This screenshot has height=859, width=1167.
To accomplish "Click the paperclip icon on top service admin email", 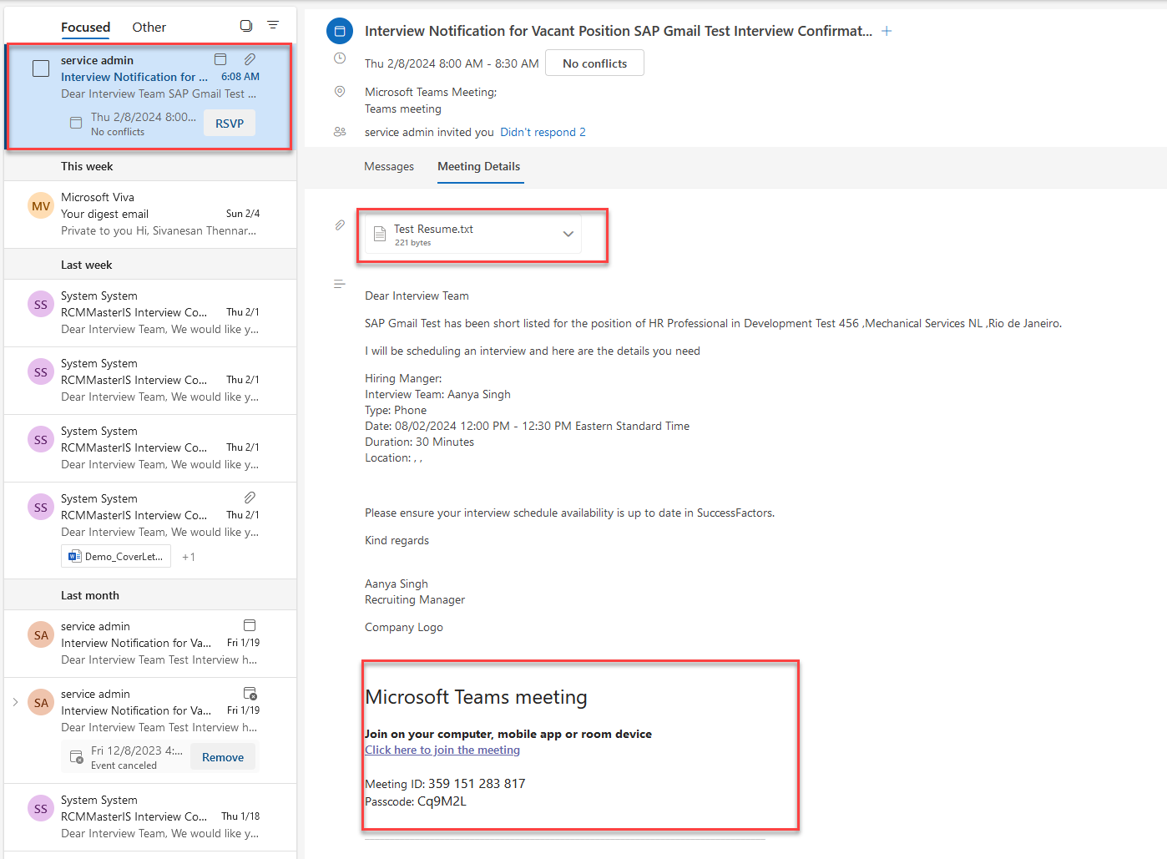I will (250, 59).
